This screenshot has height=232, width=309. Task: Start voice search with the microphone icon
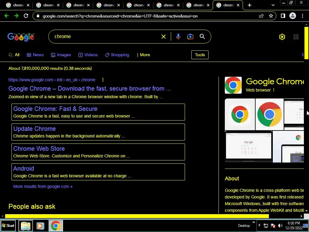[x=178, y=37]
